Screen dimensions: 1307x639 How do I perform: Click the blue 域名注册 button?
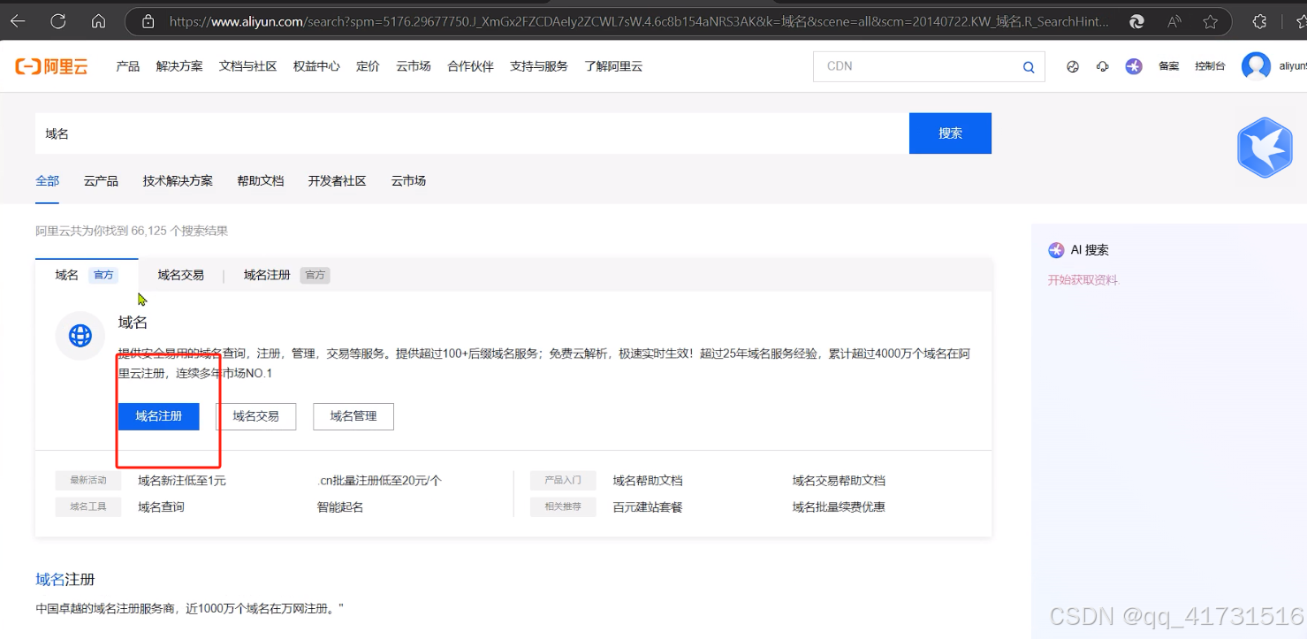(x=159, y=416)
